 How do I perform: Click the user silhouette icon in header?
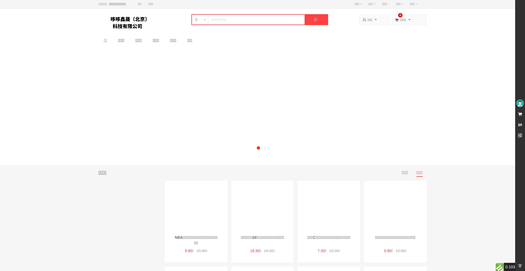tap(364, 20)
